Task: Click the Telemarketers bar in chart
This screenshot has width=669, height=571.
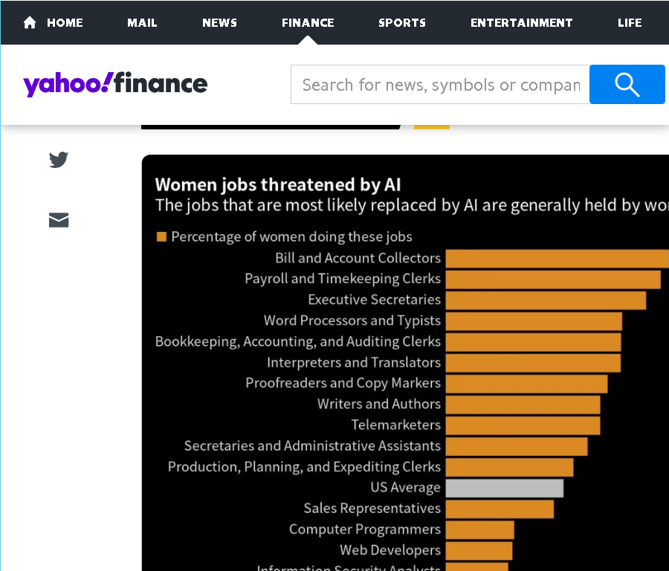Action: click(x=523, y=425)
